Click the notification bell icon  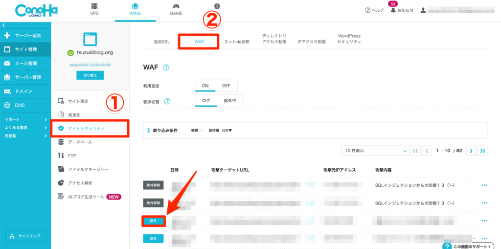pos(393,10)
